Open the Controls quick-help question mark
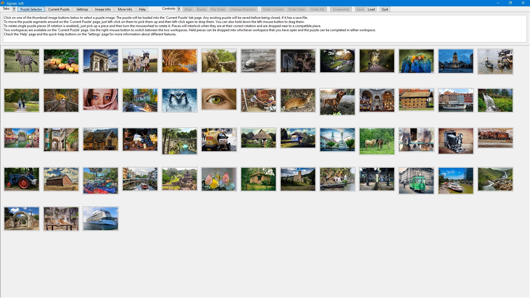 (179, 9)
